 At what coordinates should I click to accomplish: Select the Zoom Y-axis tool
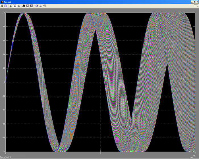19,6
